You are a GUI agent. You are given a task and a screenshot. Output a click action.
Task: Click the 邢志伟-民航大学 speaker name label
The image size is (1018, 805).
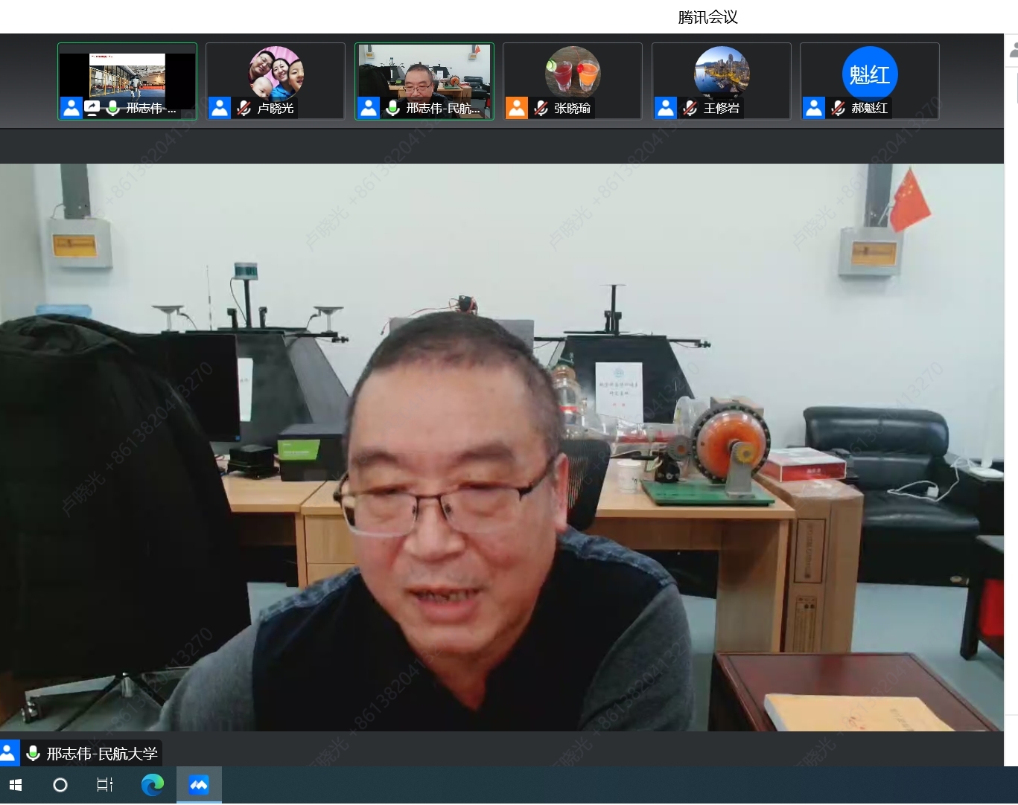coord(102,754)
